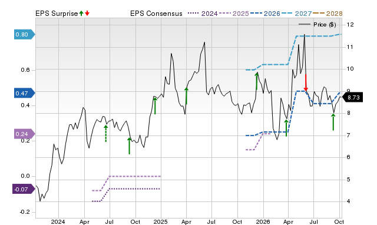
Task: Toggle the 2026 consensus legend entry
Action: pos(265,14)
